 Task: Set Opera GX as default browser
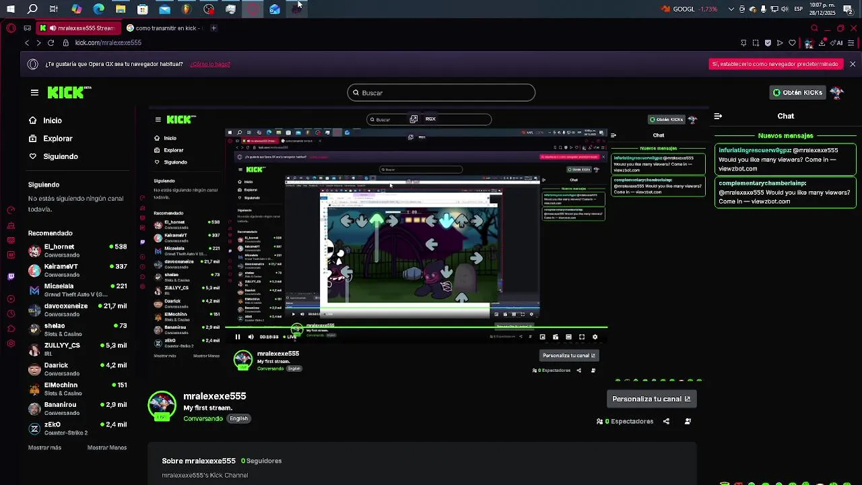coord(775,64)
